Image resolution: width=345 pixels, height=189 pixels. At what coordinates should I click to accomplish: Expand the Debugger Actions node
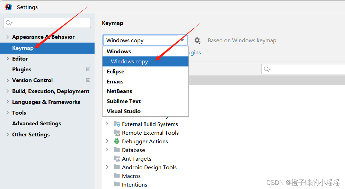pyautogui.click(x=107, y=141)
